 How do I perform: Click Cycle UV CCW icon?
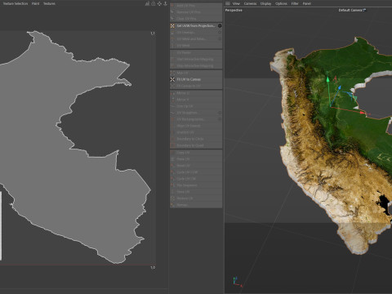point(172,172)
